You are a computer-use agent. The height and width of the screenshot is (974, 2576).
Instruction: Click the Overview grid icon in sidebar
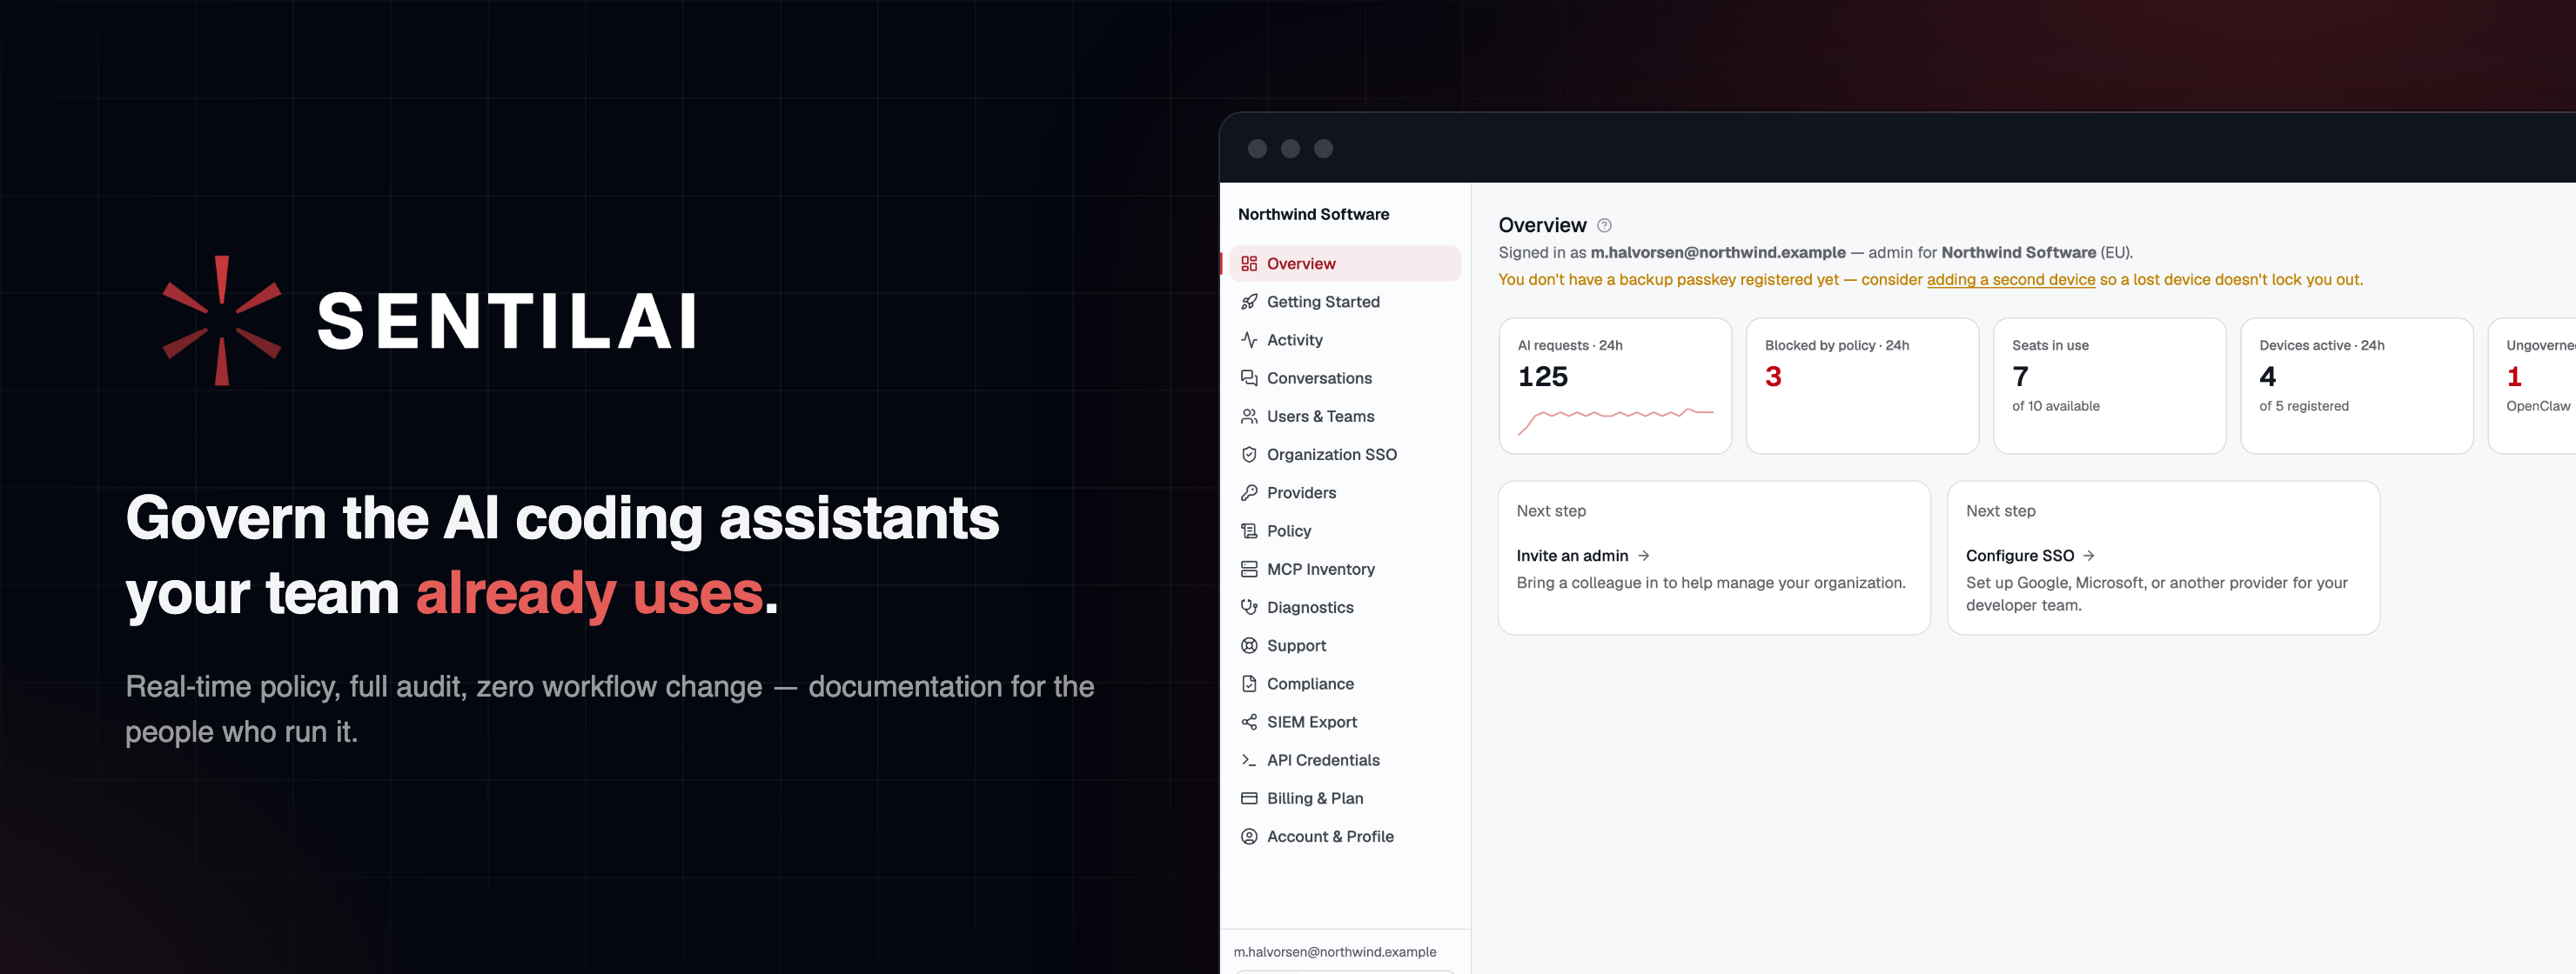pyautogui.click(x=1249, y=264)
